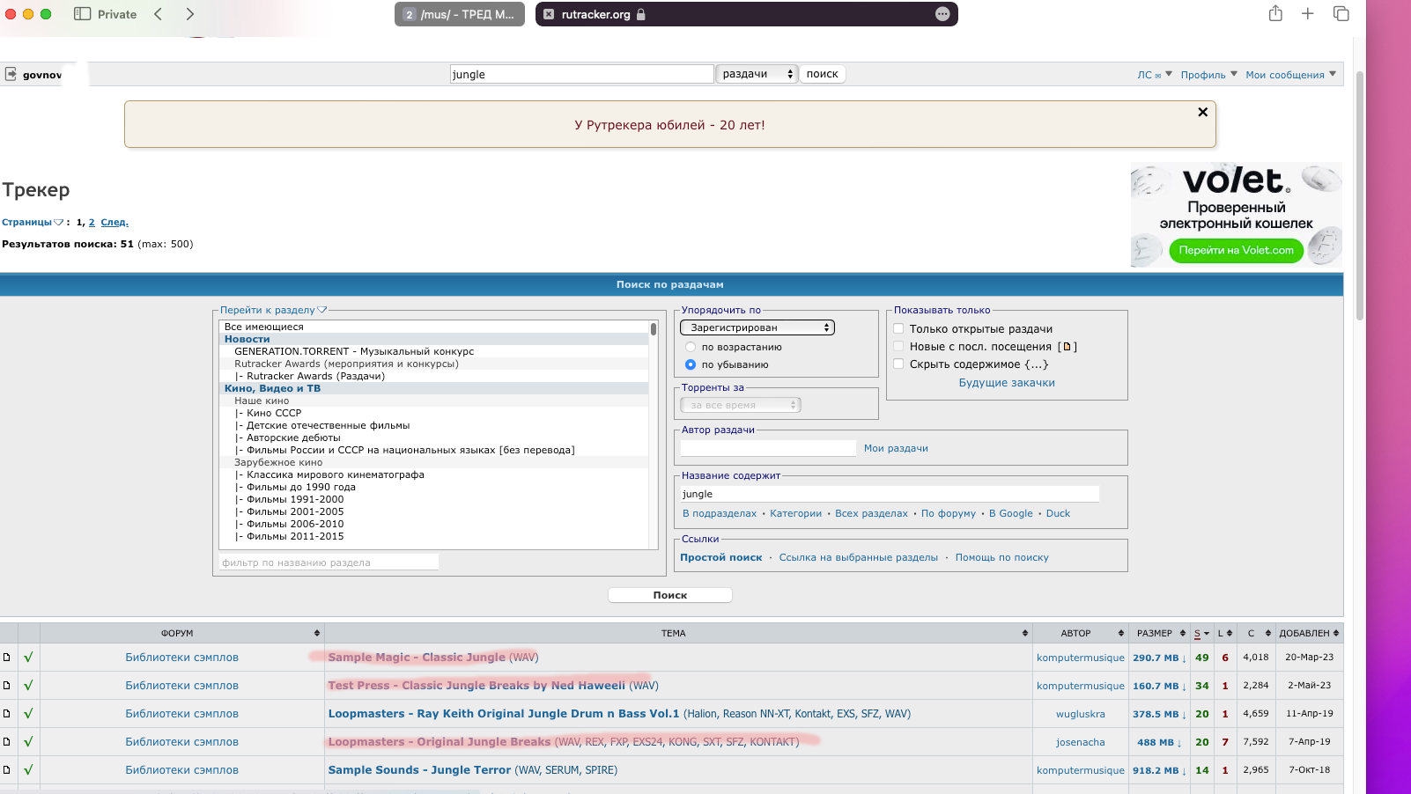1411x794 pixels.
Task: Click the page vertical scrollbar
Action: (1360, 194)
